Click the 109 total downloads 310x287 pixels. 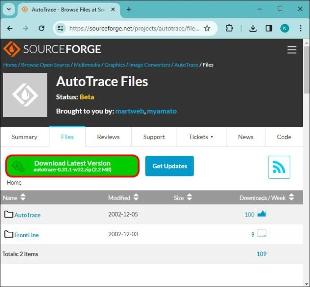[261, 254]
